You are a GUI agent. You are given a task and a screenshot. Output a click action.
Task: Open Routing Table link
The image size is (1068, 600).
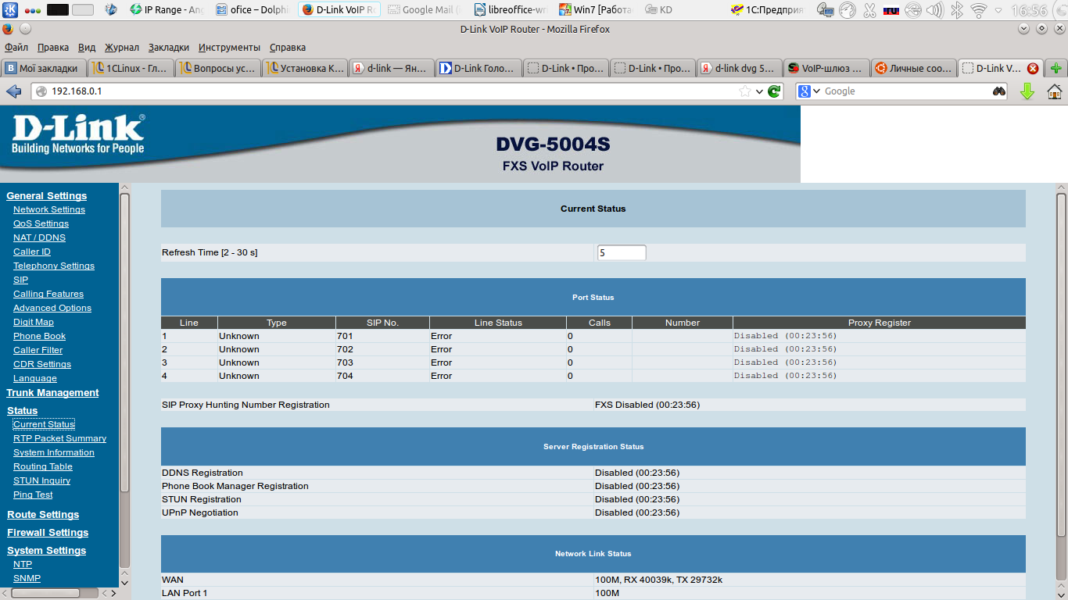43,466
